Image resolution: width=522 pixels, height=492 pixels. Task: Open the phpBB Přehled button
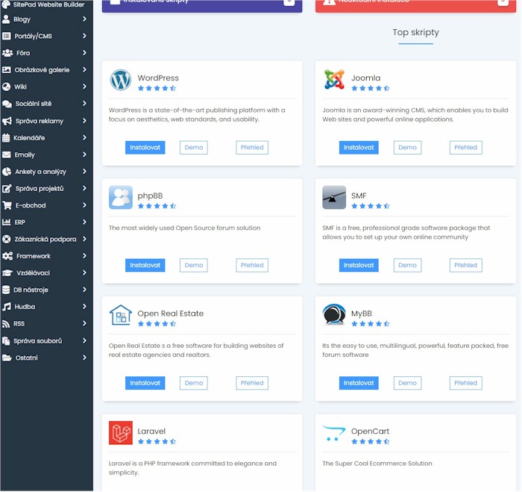coord(252,265)
